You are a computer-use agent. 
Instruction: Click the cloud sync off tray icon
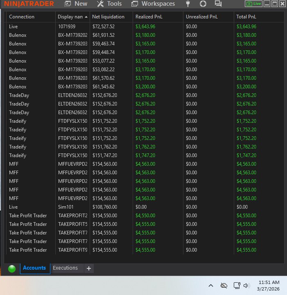[x=224, y=286]
